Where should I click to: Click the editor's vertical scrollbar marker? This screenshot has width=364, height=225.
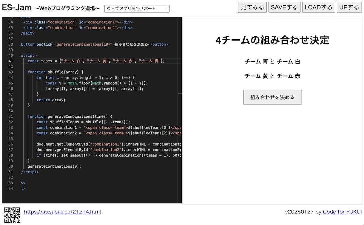(x=180, y=94)
